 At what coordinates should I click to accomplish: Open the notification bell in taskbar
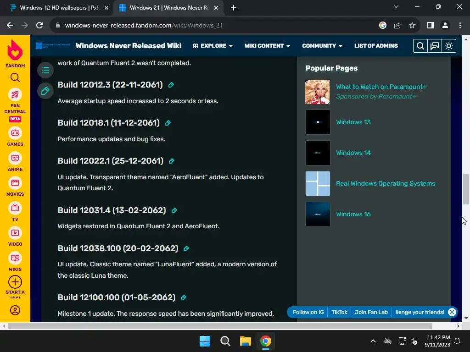pyautogui.click(x=458, y=341)
